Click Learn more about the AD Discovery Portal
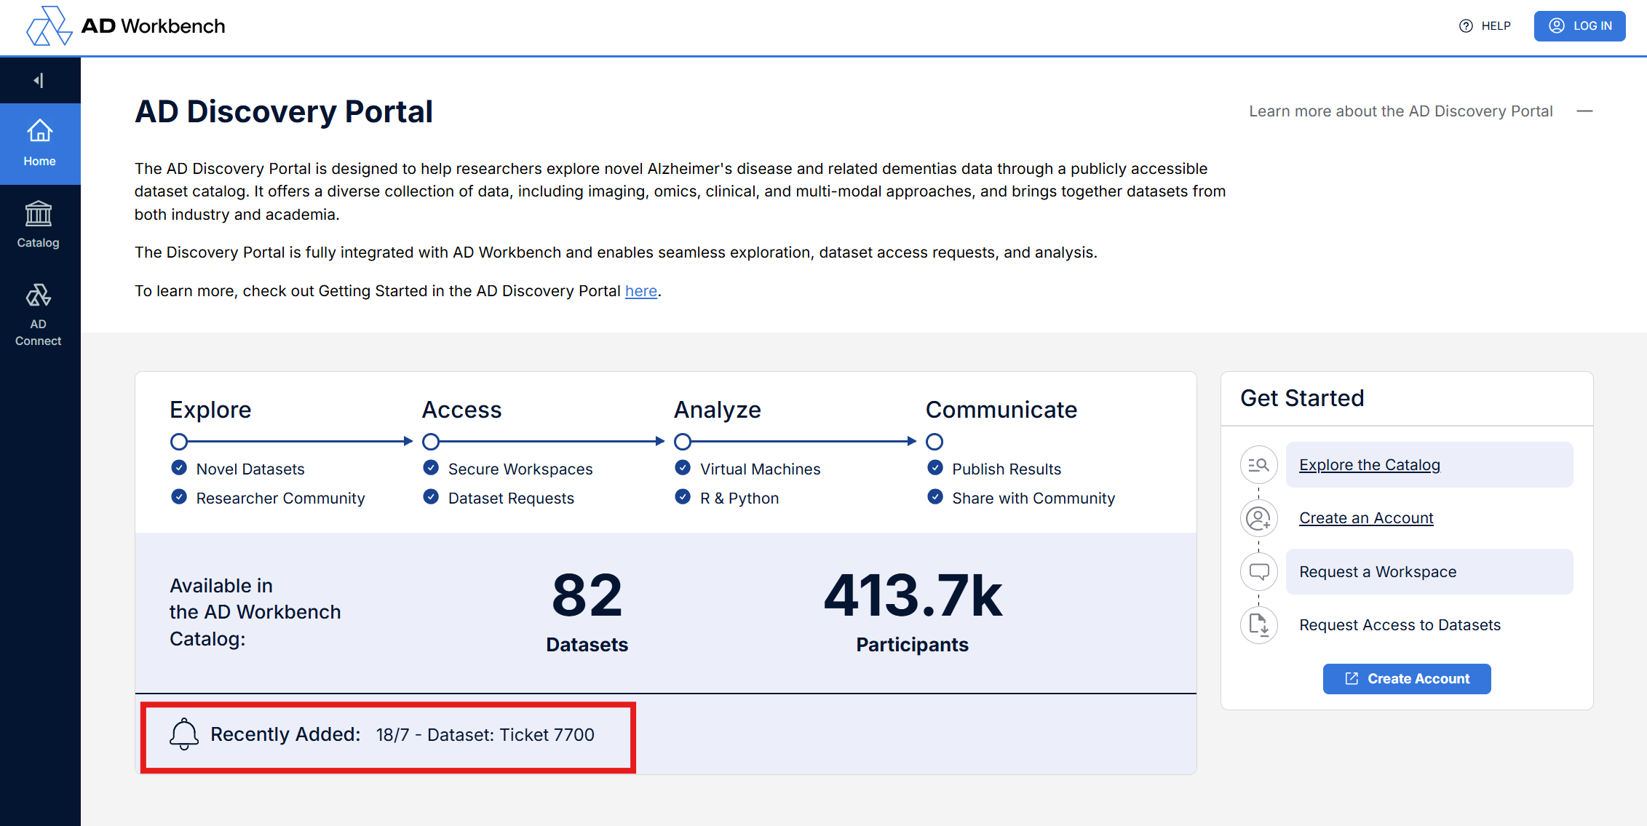Viewport: 1647px width, 826px height. coord(1400,111)
